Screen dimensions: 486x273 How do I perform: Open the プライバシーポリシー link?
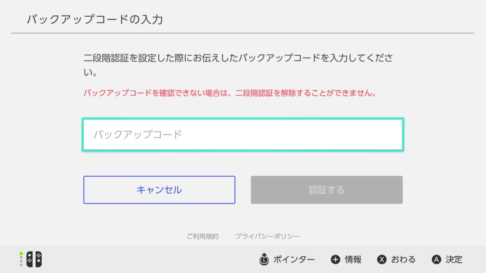point(267,236)
